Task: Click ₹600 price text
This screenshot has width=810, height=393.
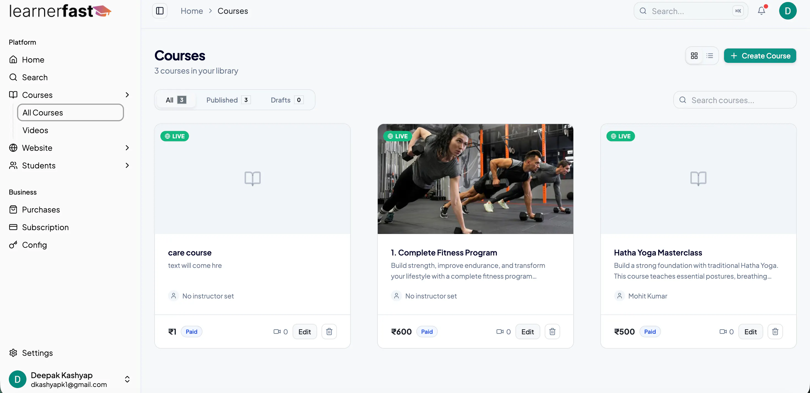Action: 401,331
